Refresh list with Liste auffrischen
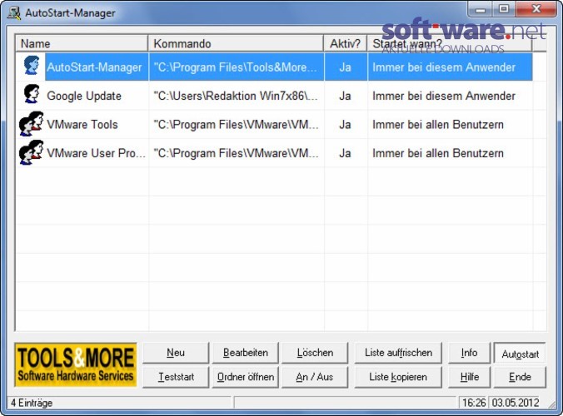563x416 pixels. 398,353
